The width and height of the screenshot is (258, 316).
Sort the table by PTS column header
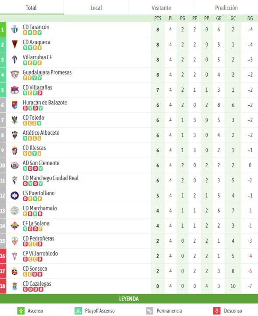point(158,18)
